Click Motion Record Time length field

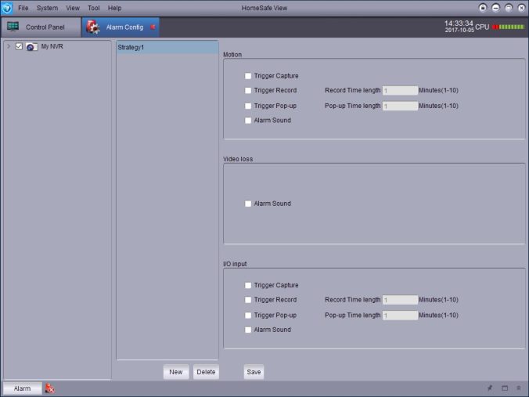pyautogui.click(x=400, y=91)
